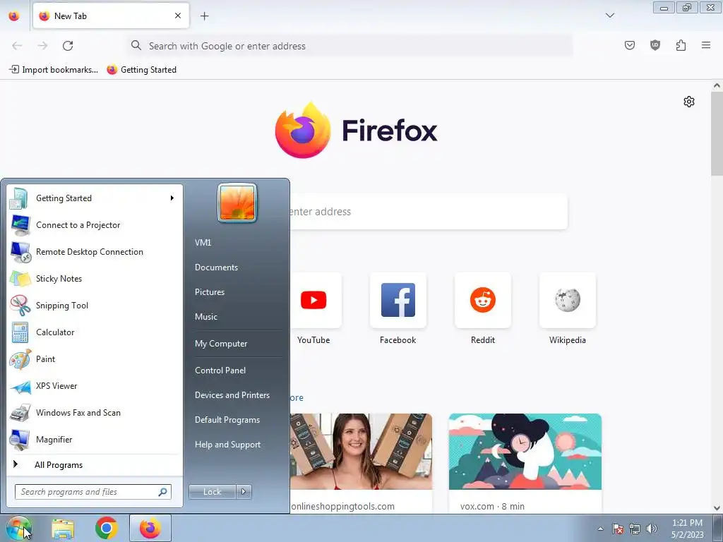
Task: Open Pictures from the Start menu
Action: point(209,292)
